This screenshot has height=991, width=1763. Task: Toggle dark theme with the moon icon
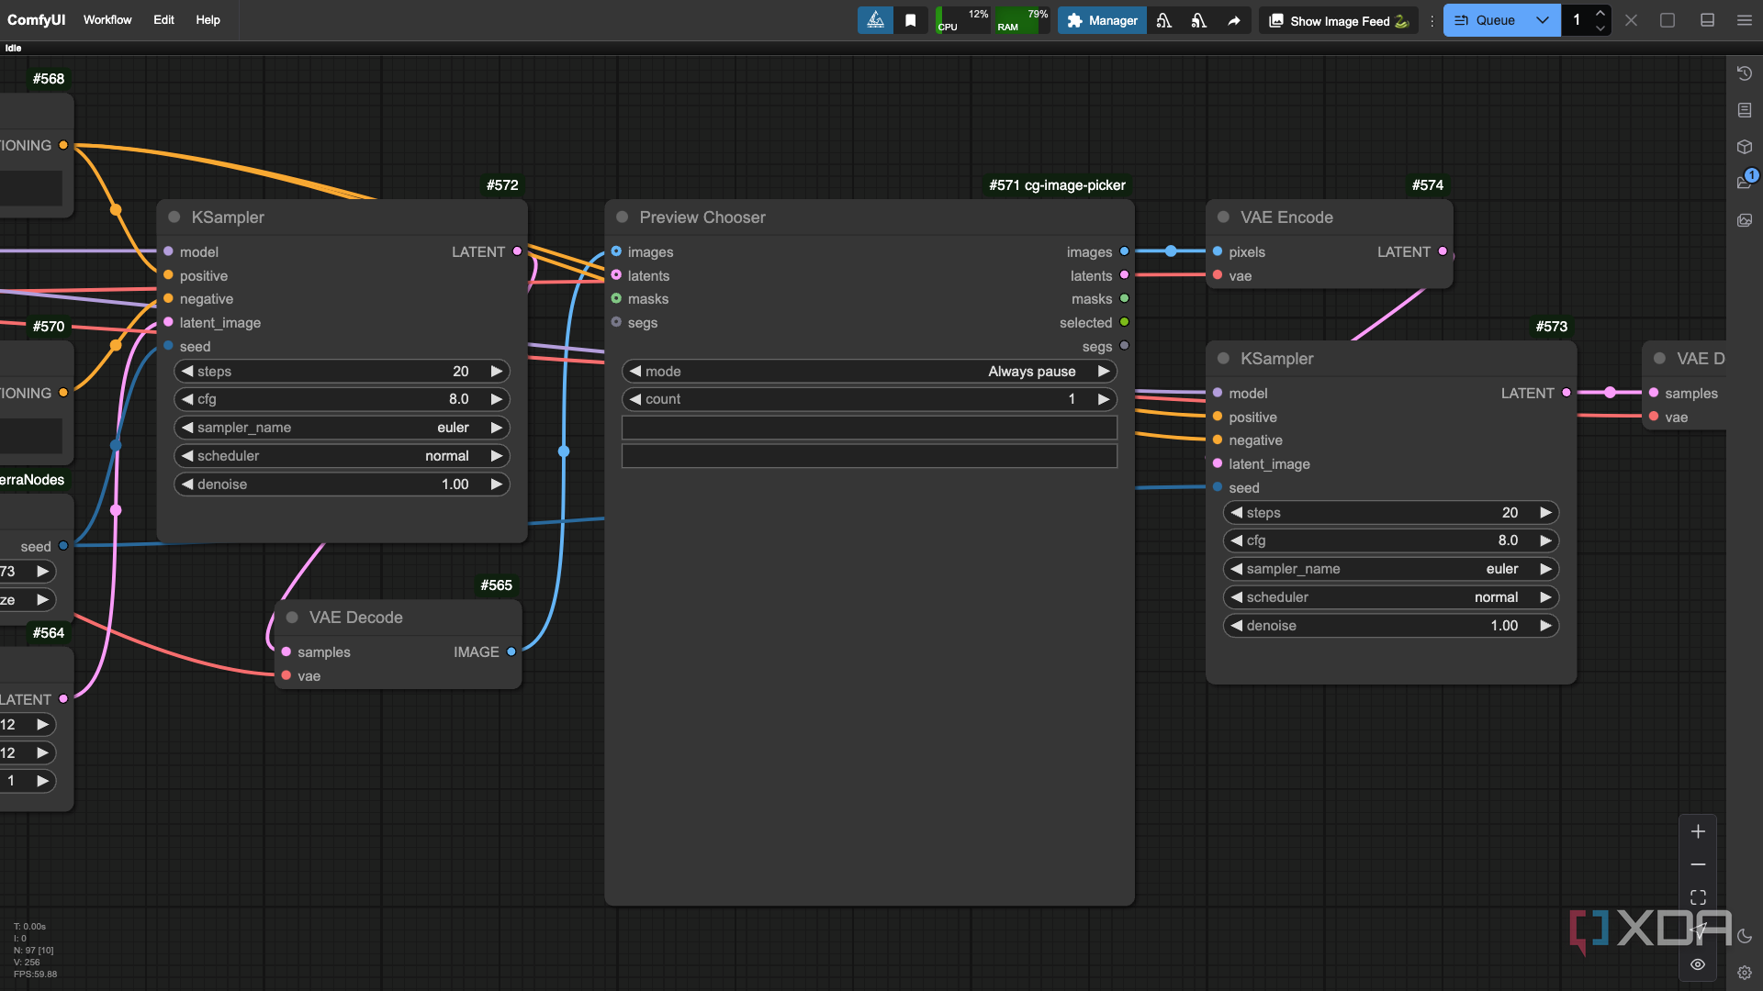coord(1745,936)
